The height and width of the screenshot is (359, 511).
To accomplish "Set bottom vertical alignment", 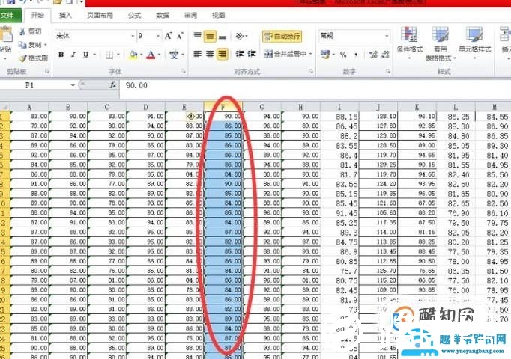I will 223,37.
